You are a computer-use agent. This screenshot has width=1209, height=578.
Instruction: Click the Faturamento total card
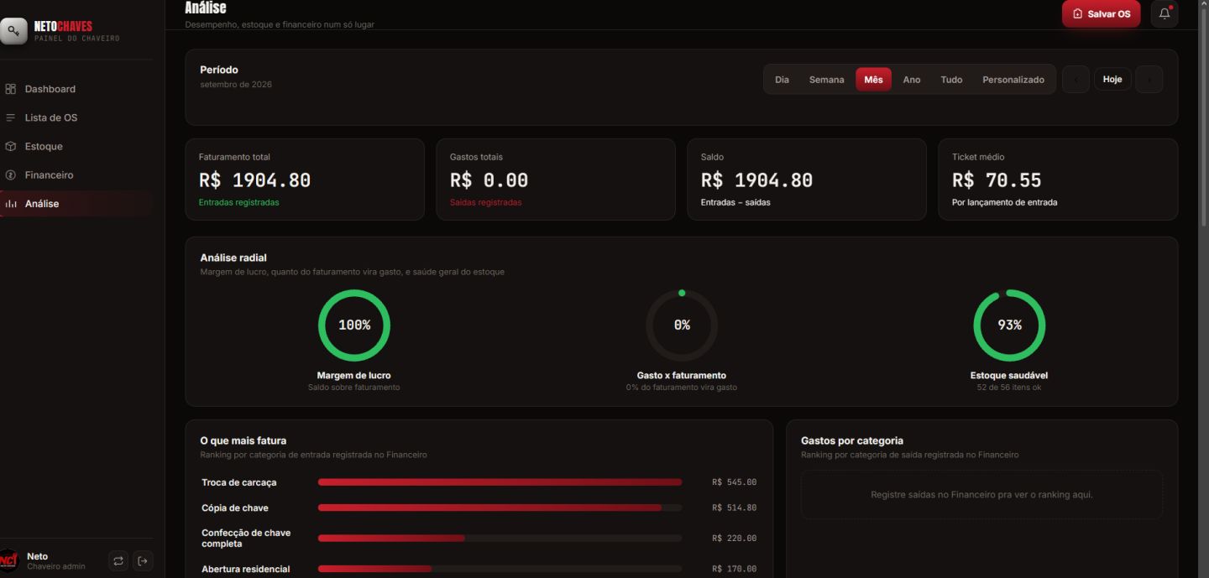tap(305, 180)
